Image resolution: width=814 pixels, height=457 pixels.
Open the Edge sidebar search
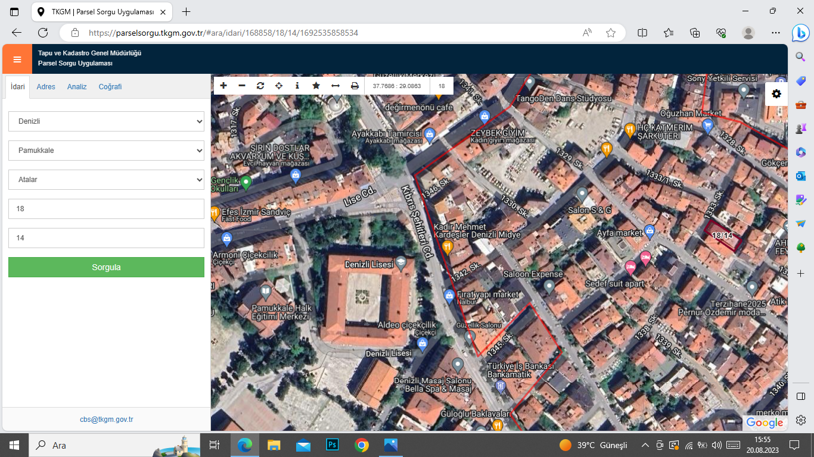point(800,57)
